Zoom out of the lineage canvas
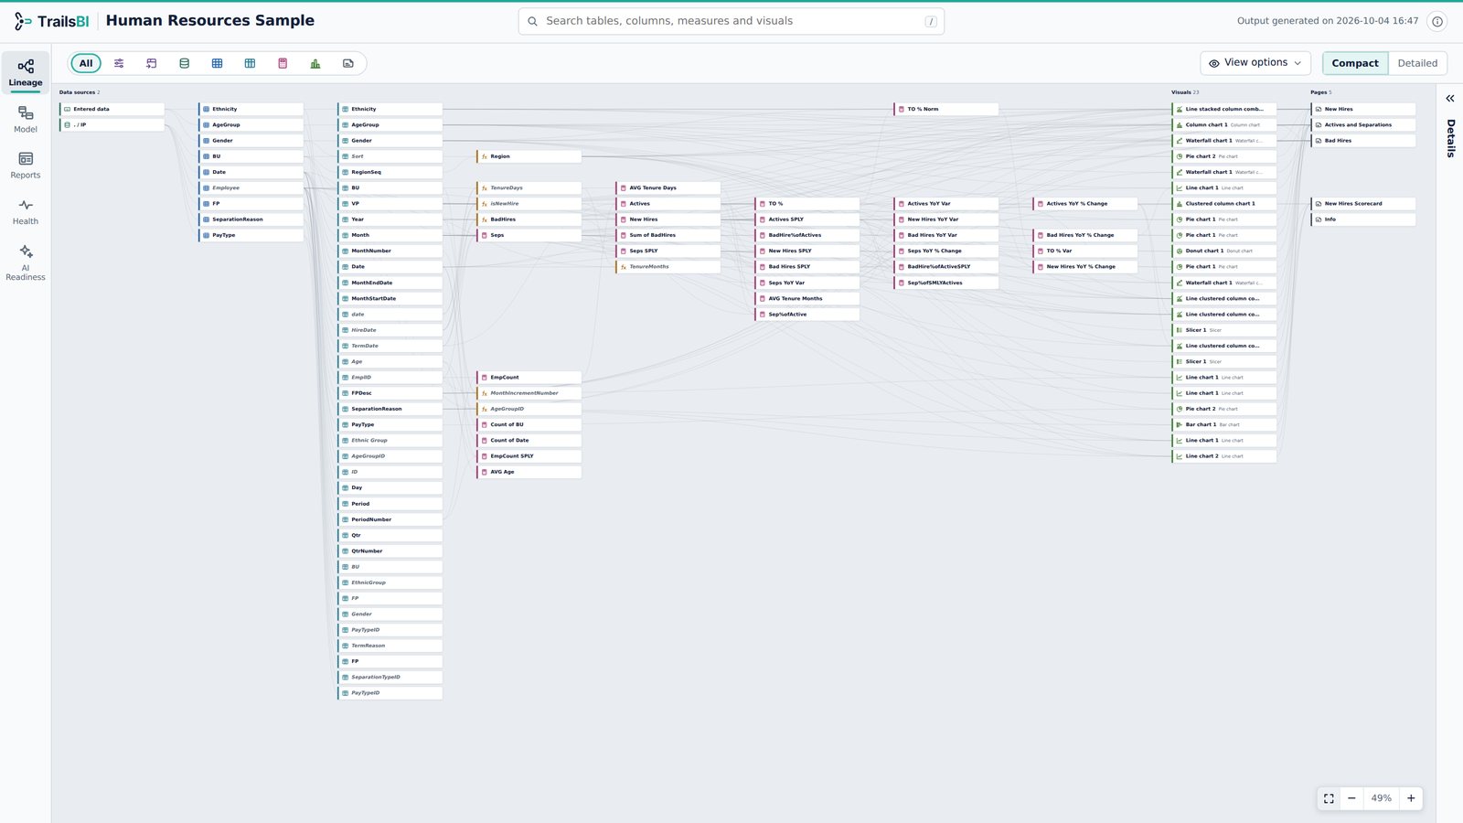The height and width of the screenshot is (823, 1463). point(1351,798)
